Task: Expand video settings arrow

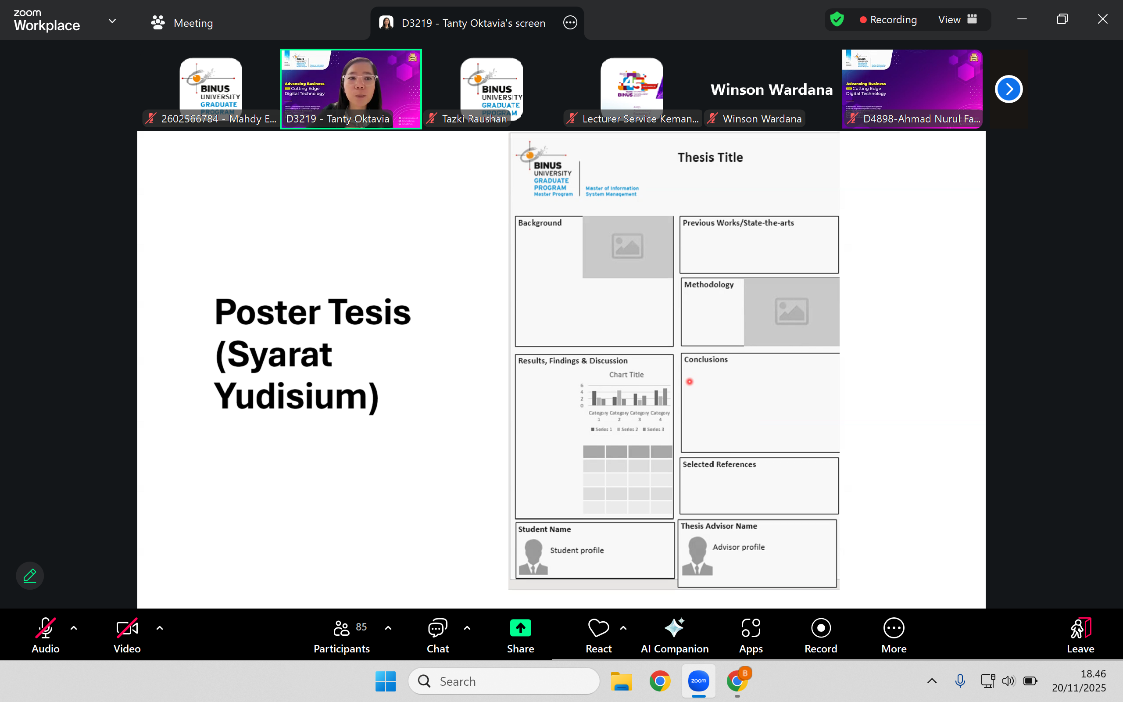Action: pos(160,628)
